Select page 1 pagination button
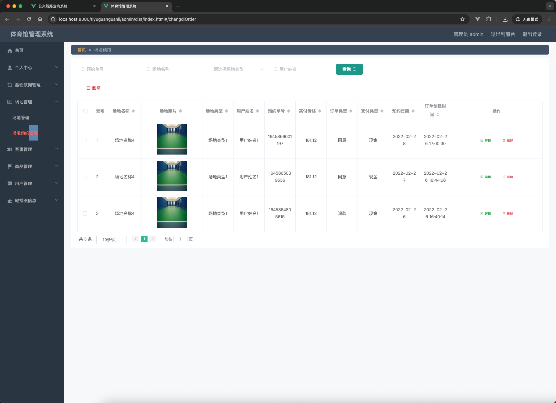This screenshot has width=556, height=403. [144, 239]
